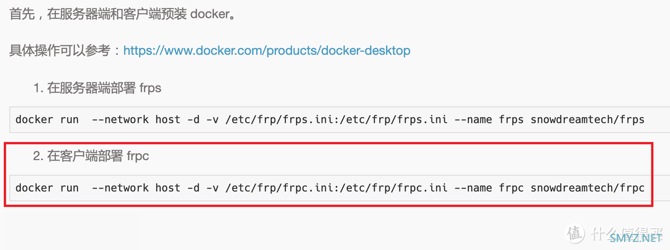Click the SMYZ.NET watermark text

pos(636,237)
